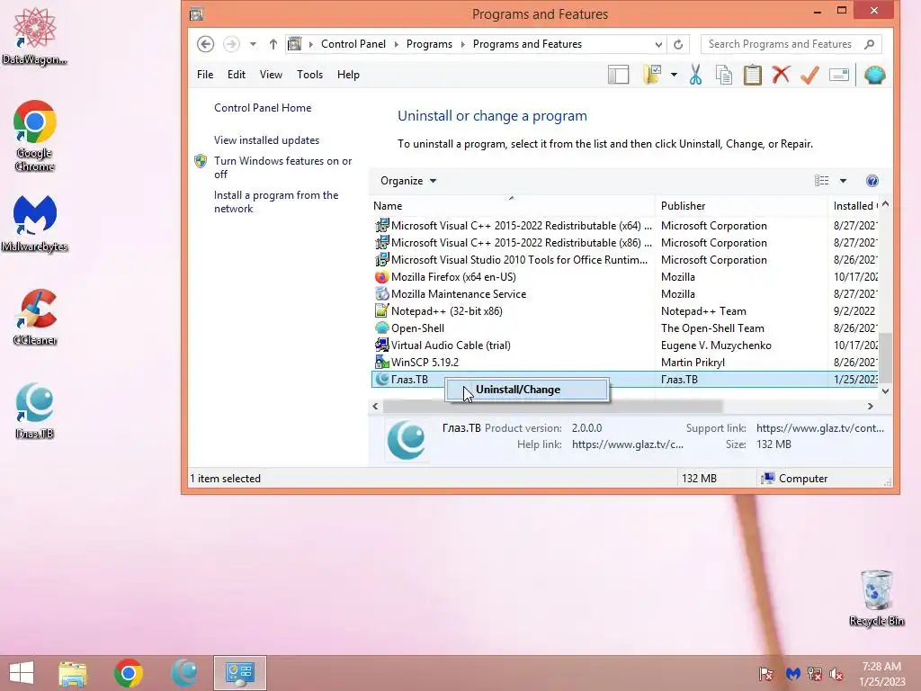Select Virtual Audio Cable (trial) row
The height and width of the screenshot is (691, 921).
click(x=625, y=345)
